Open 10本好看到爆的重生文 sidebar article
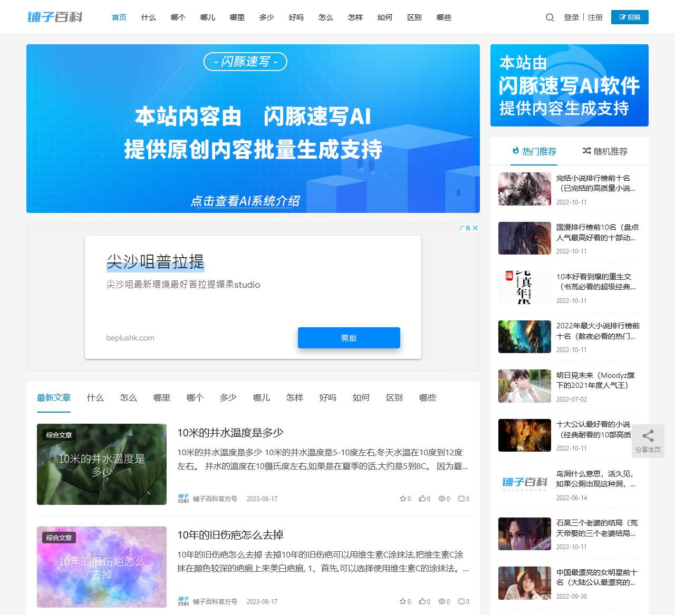The image size is (675, 615). [596, 281]
